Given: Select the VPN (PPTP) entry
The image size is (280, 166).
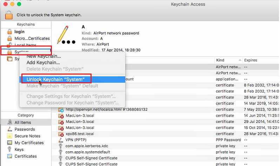Looking at the screenshot, I should pyautogui.click(x=165, y=140).
